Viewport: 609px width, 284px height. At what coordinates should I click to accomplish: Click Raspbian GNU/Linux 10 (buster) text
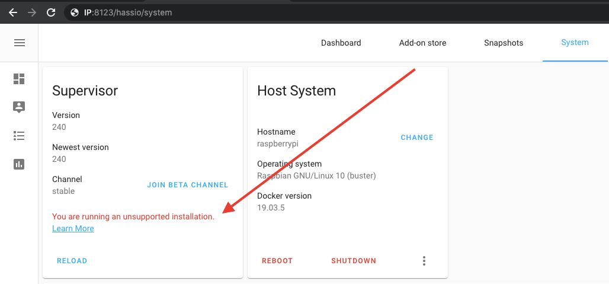[x=316, y=175]
